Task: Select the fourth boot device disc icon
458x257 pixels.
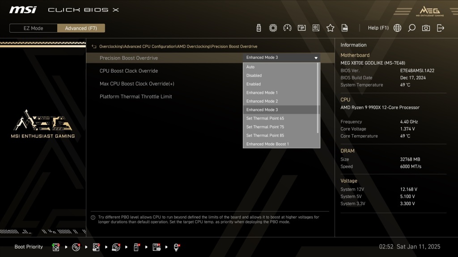Action: pyautogui.click(x=116, y=247)
